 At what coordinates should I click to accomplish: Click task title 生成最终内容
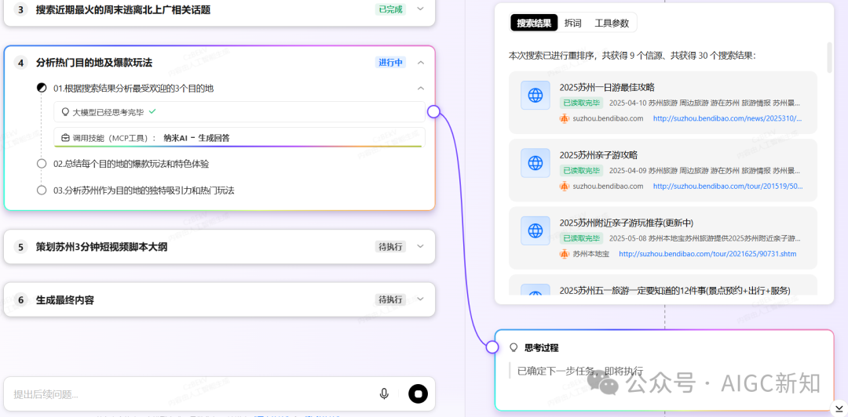[x=65, y=299]
